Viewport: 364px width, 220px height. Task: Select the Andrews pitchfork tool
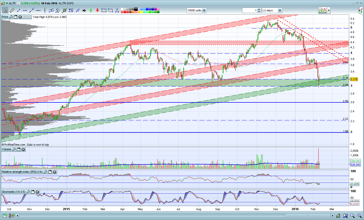58,10
